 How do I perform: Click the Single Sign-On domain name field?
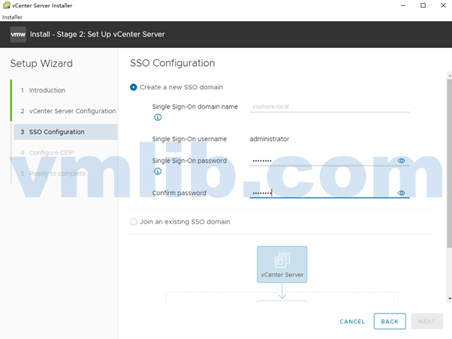[x=330, y=106]
